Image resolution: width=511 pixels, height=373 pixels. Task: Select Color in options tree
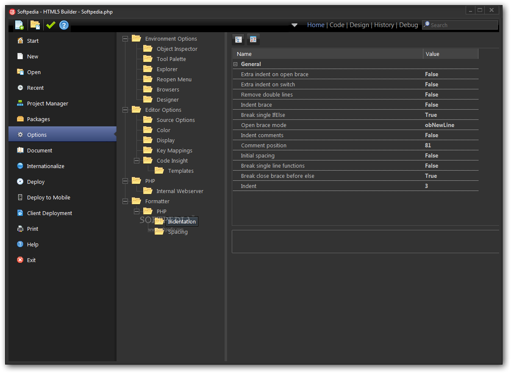(x=164, y=130)
